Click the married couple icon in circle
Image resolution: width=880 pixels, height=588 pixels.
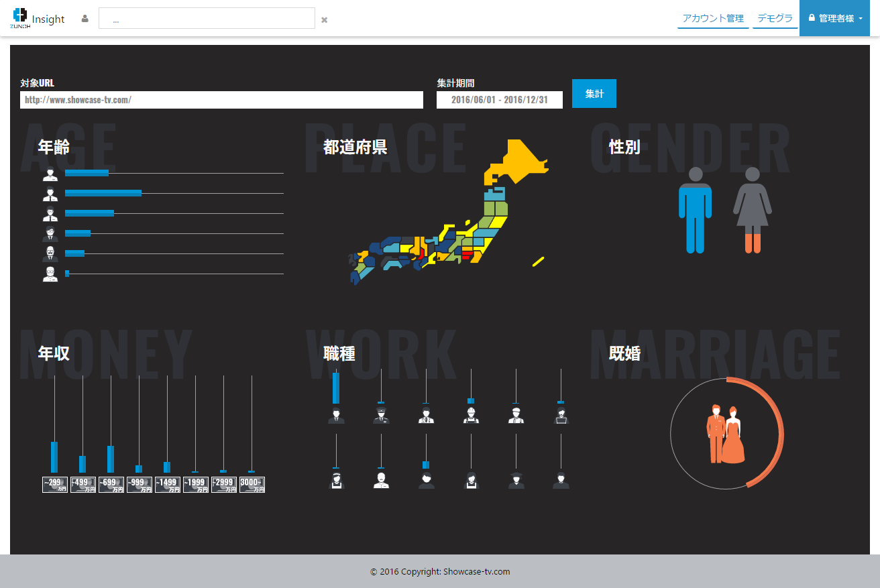coord(726,434)
